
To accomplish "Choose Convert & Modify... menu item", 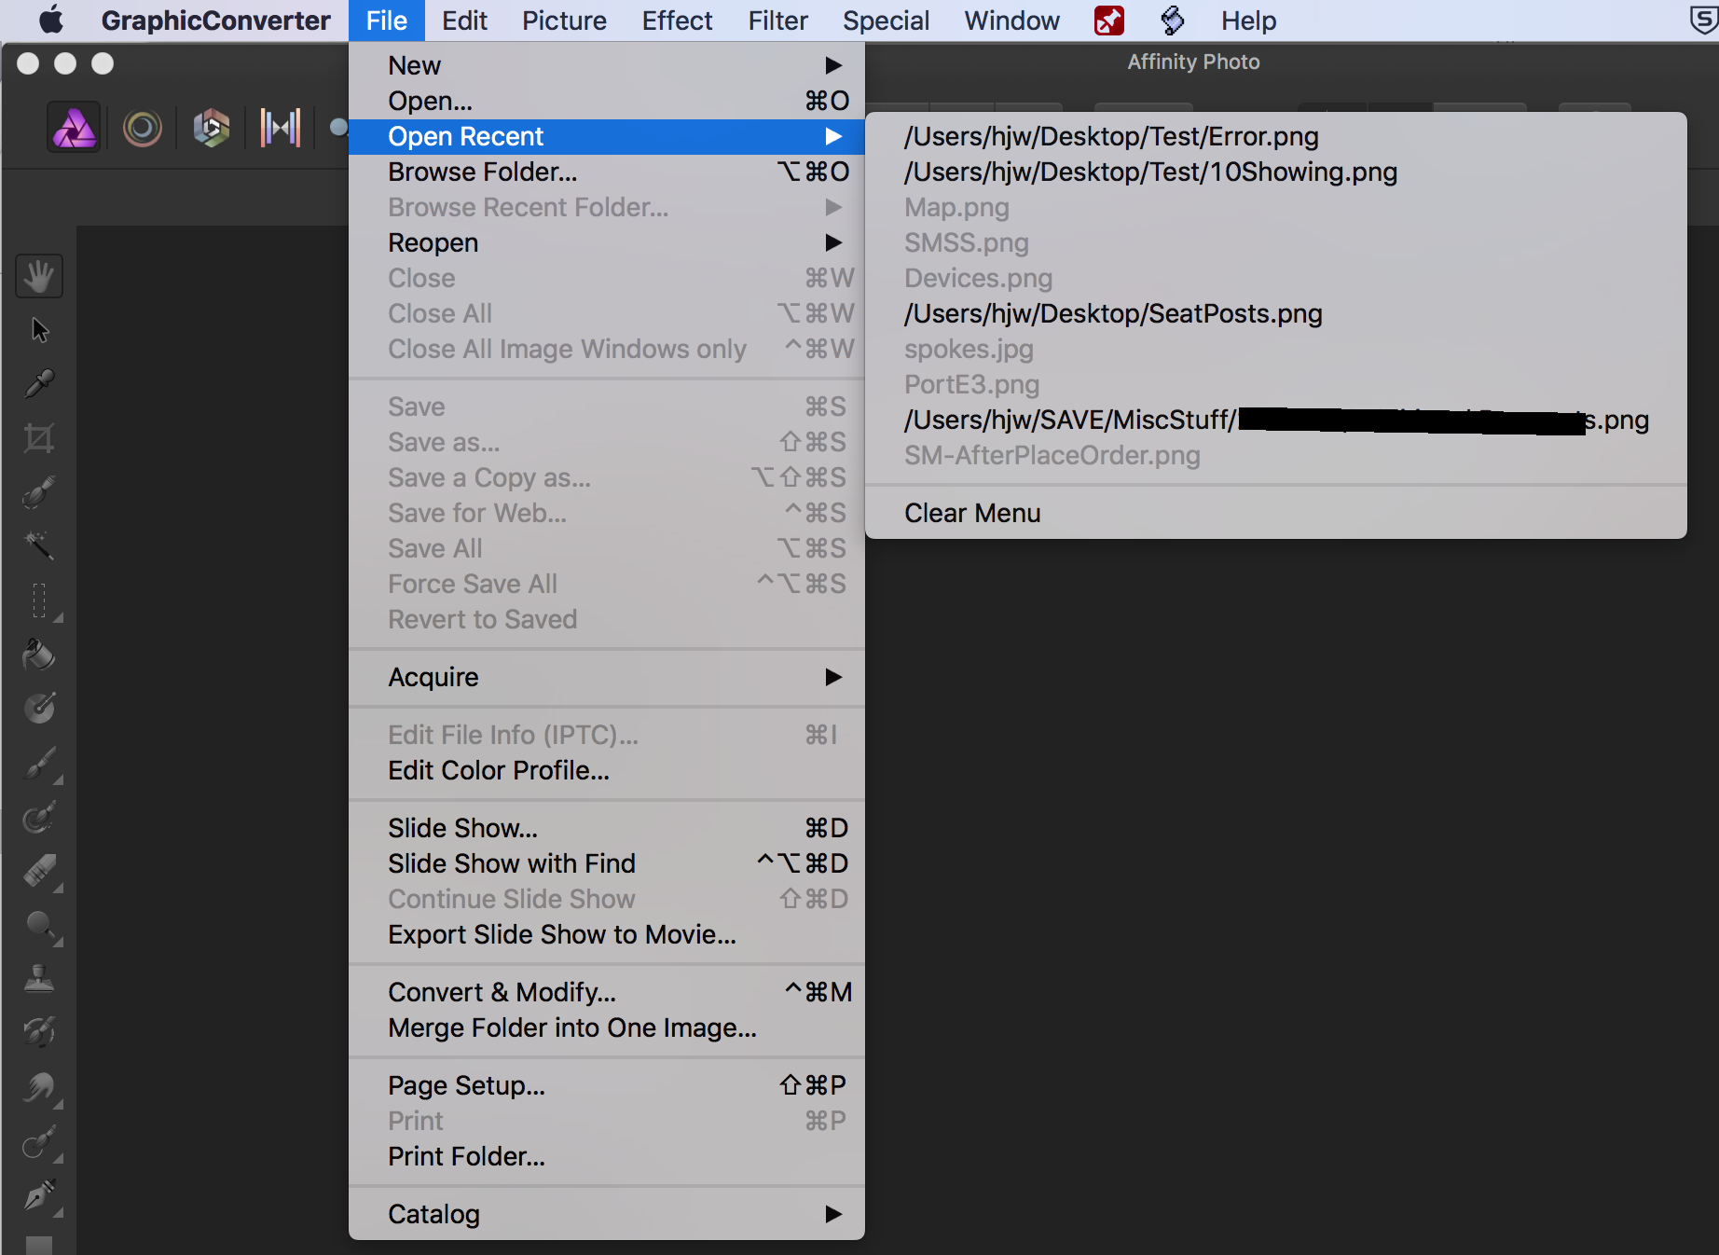I will (x=606, y=992).
